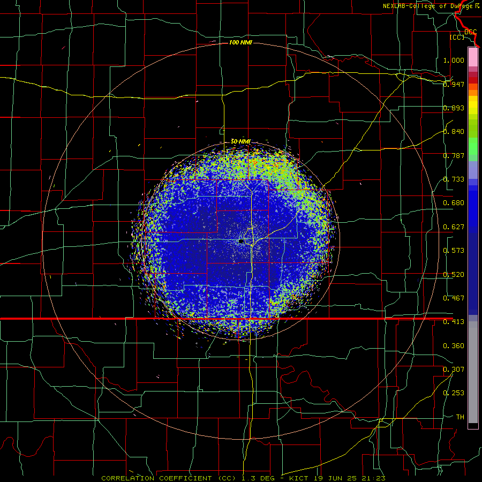Click the 19 JUN 25 date text
Viewport: 482px width, 482px height.
click(x=335, y=478)
